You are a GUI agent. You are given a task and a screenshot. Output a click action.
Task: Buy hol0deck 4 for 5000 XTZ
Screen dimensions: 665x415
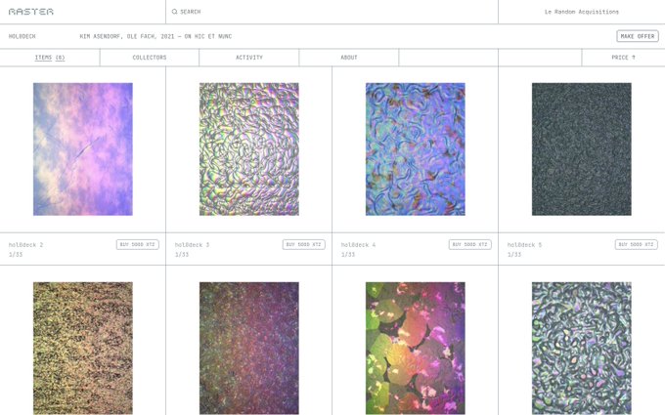pyautogui.click(x=470, y=244)
